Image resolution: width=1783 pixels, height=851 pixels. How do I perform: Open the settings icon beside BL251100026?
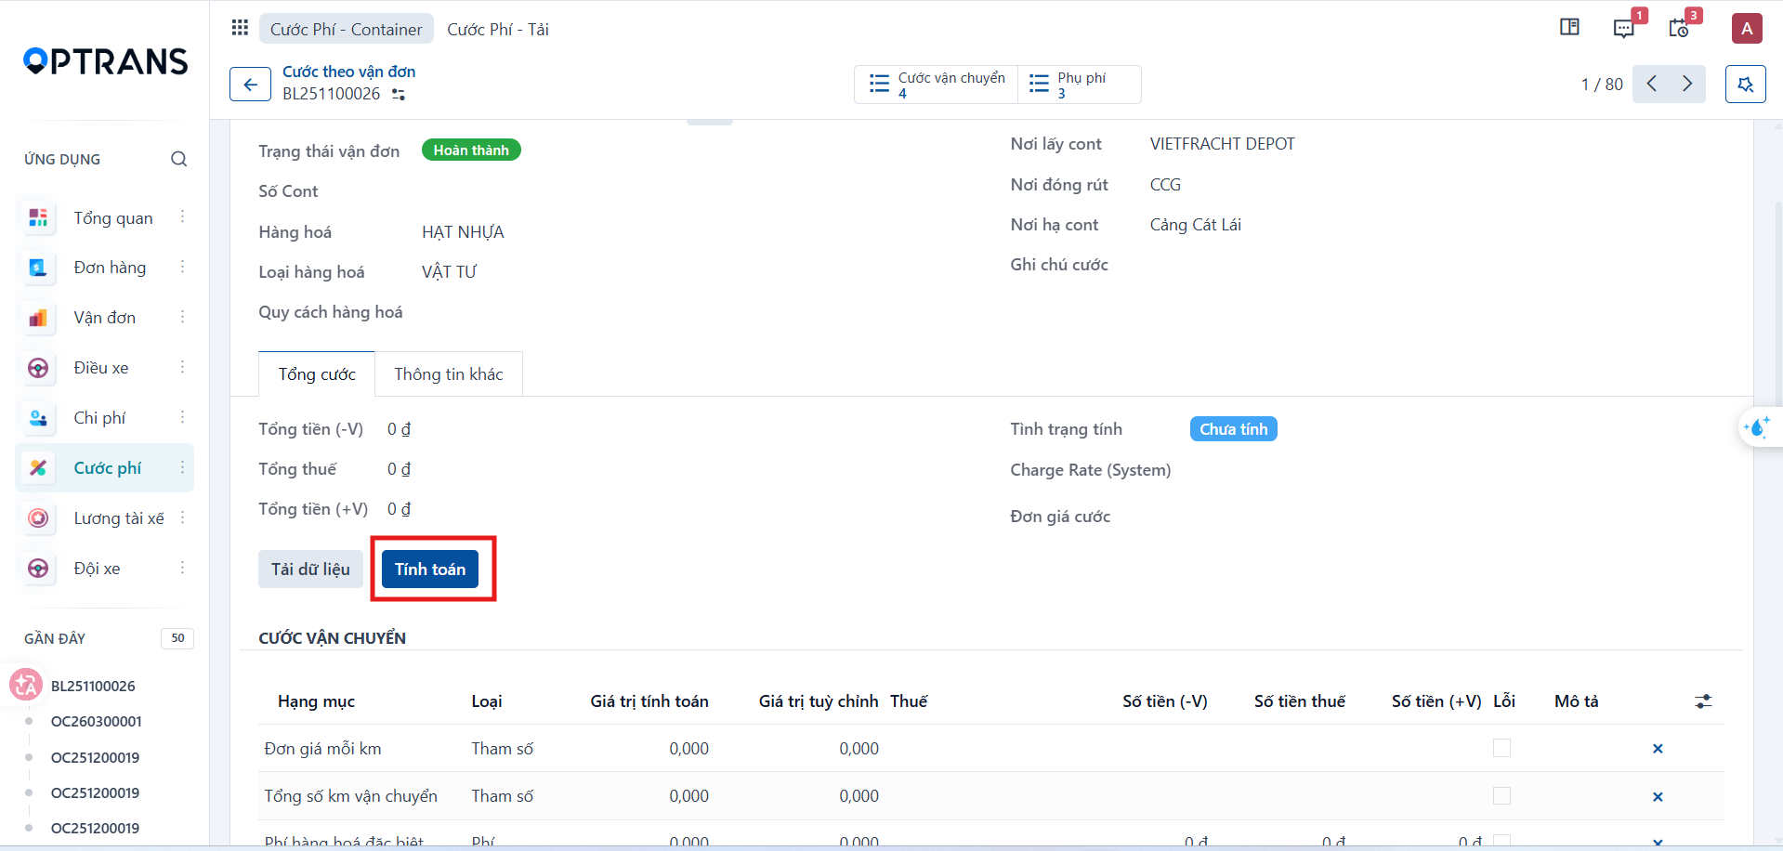click(399, 94)
